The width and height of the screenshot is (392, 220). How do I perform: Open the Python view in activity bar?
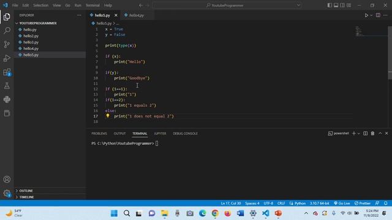(x=7, y=100)
